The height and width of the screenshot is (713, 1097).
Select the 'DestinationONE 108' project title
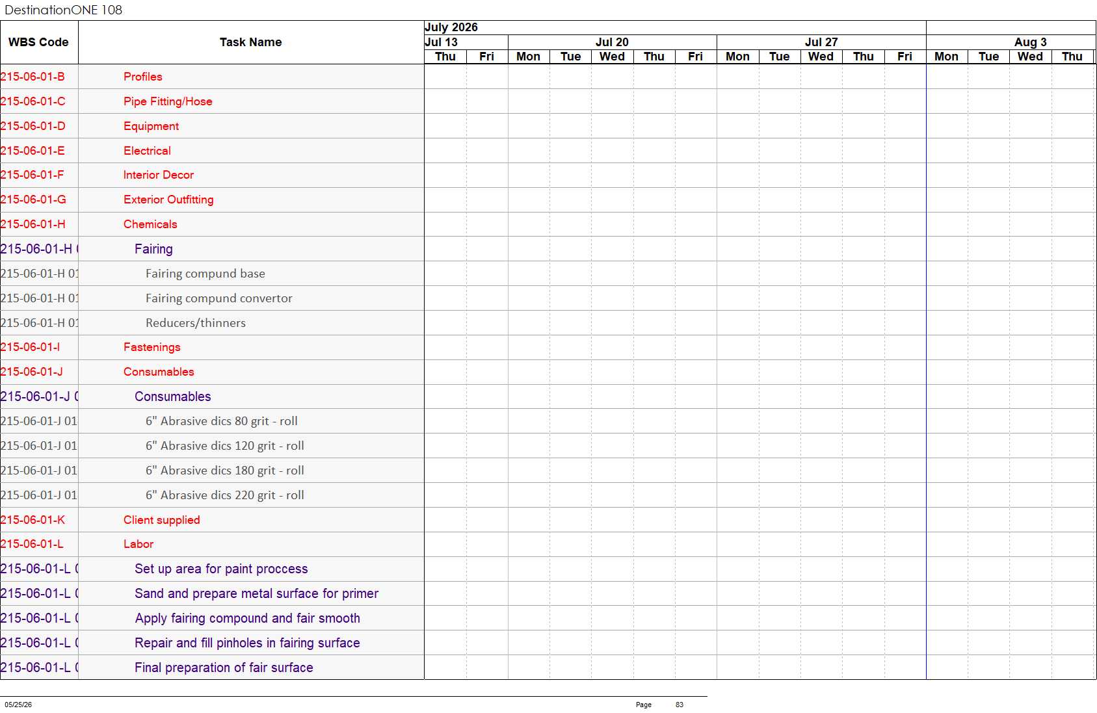tap(63, 10)
